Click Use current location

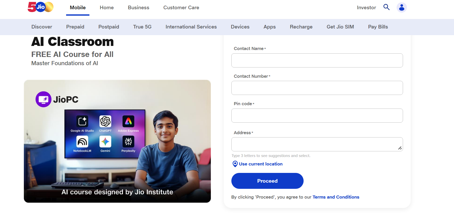(x=261, y=164)
